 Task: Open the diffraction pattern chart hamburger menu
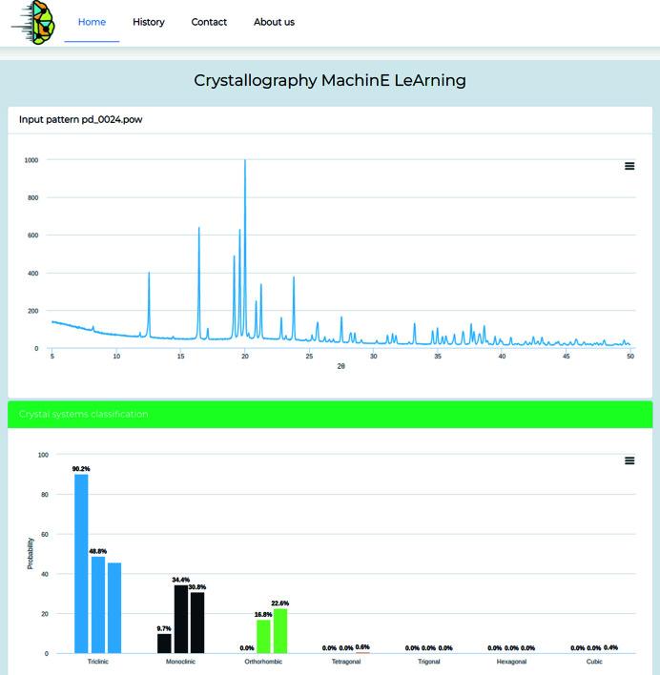pos(629,166)
